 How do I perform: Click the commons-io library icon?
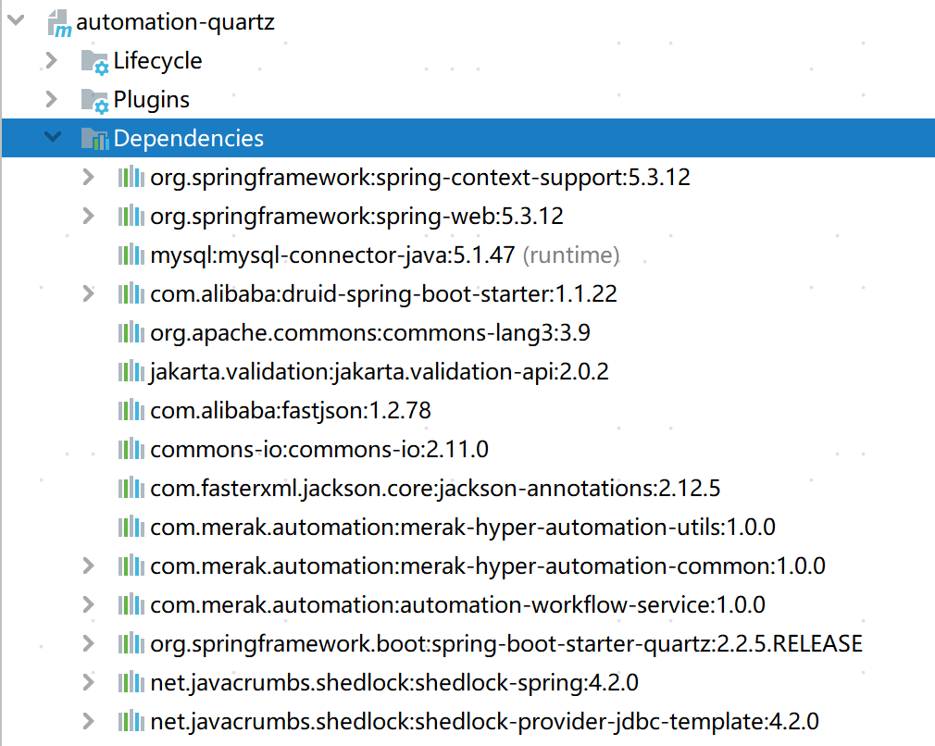[131, 450]
